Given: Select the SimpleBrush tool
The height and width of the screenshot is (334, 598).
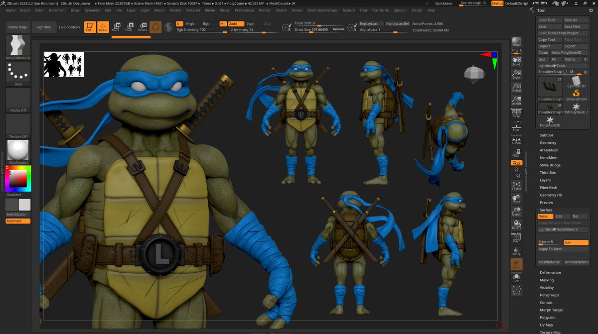Looking at the screenshot, I should [576, 95].
